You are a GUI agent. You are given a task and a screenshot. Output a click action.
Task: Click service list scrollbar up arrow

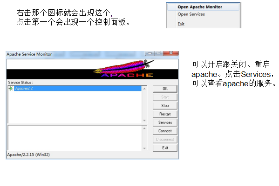pos(144,89)
